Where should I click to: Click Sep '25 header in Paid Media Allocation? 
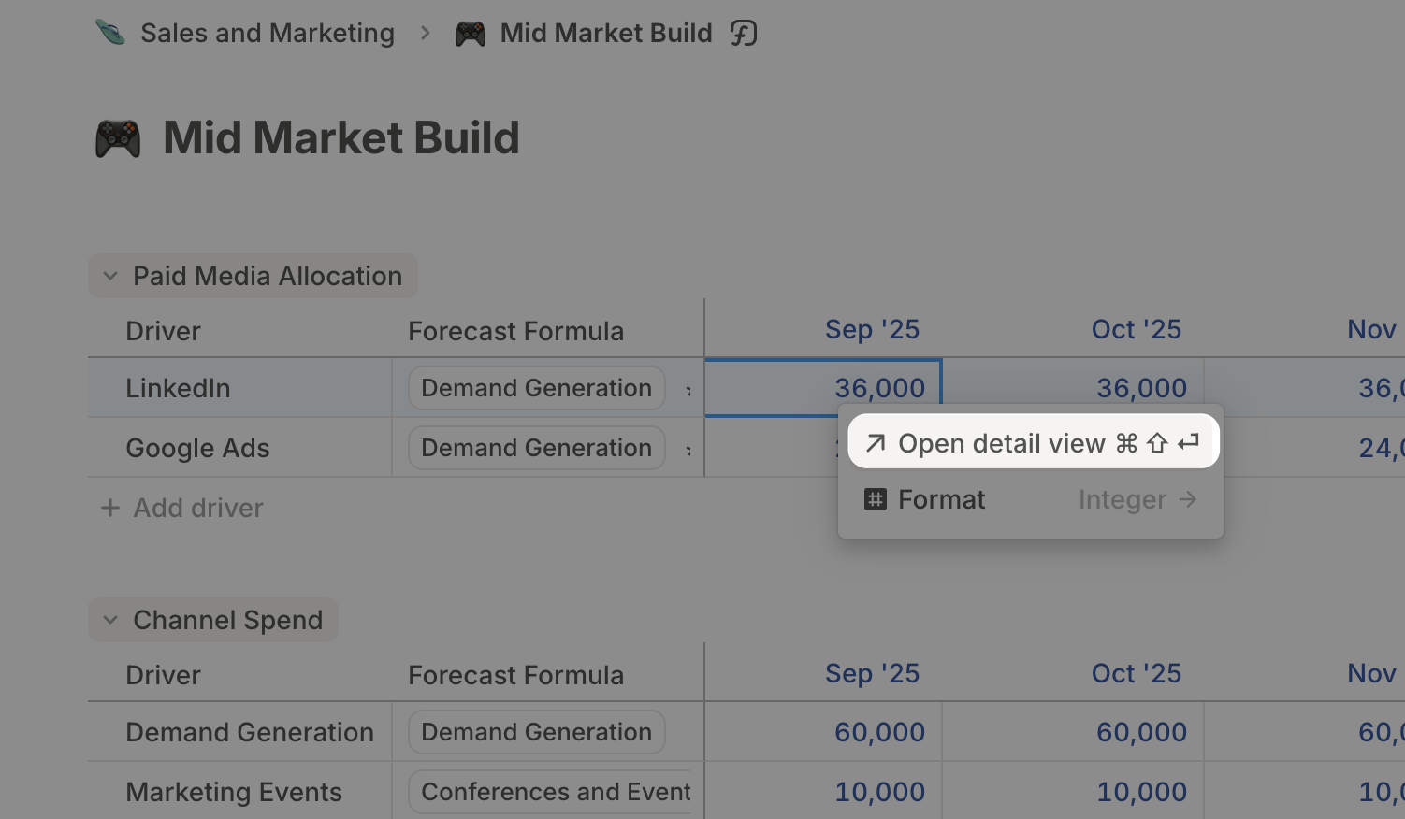coord(873,329)
